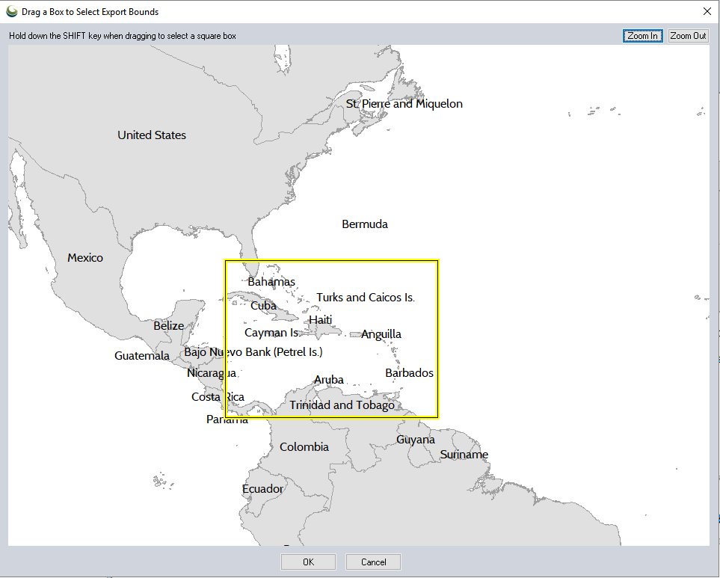Cancel the export bounds selection

(x=373, y=562)
